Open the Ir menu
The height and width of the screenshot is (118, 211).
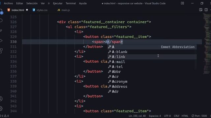49,3
